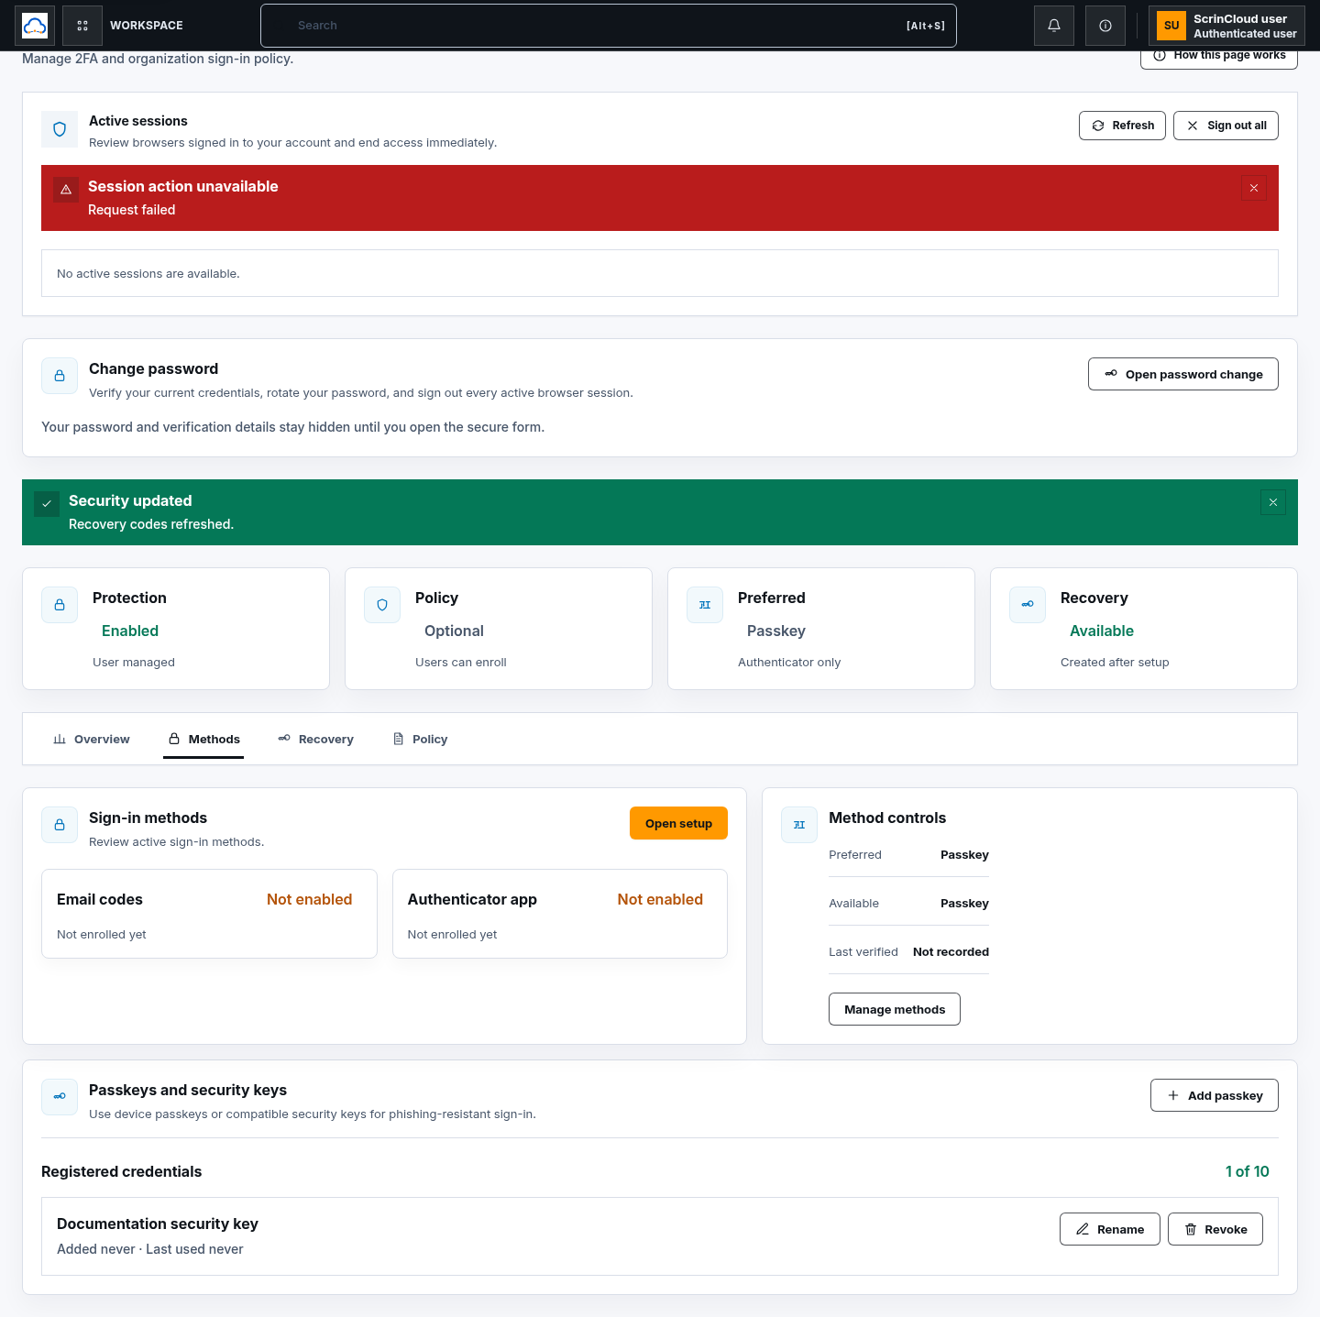Open the Policy tab

click(x=420, y=740)
